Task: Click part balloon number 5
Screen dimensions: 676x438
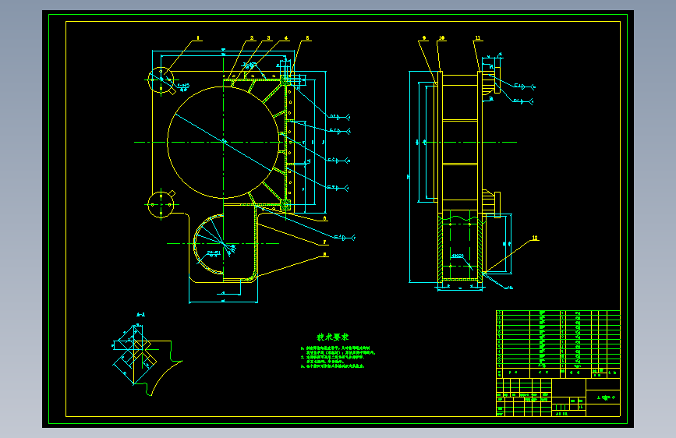Action: tap(307, 38)
